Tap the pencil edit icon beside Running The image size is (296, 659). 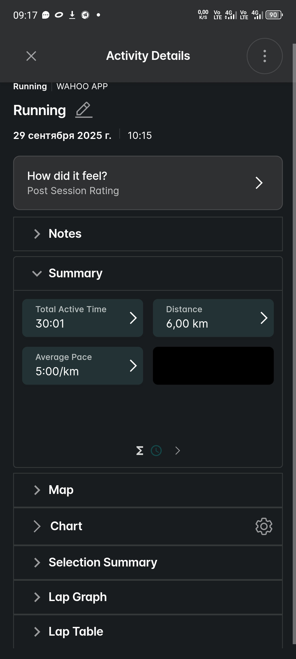[84, 110]
